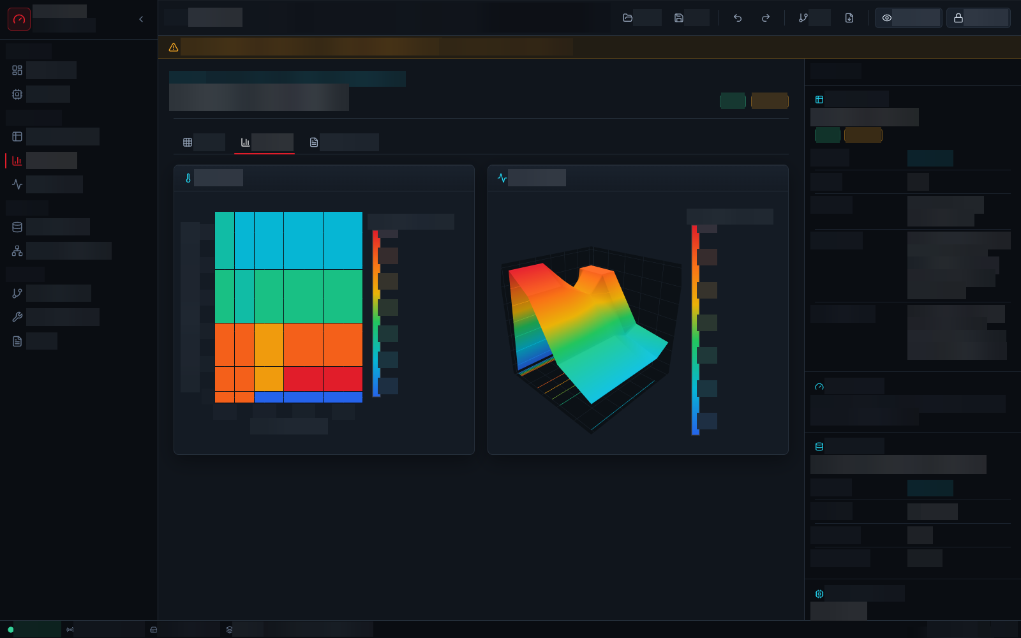Click the green badge in the right details panel
The width and height of the screenshot is (1021, 638).
(828, 135)
